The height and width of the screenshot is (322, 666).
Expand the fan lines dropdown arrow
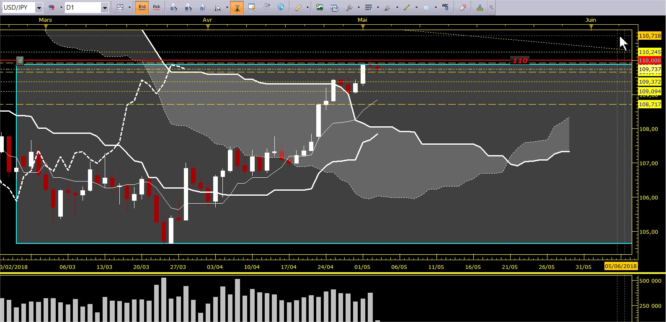click(x=397, y=8)
